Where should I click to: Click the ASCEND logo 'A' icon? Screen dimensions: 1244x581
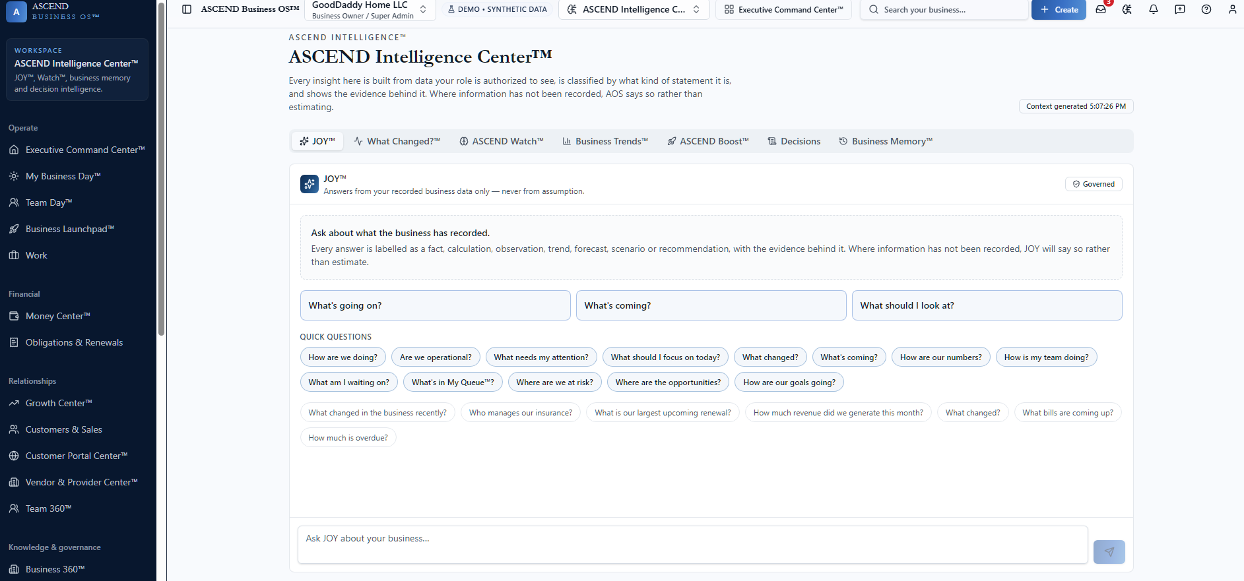tap(16, 12)
